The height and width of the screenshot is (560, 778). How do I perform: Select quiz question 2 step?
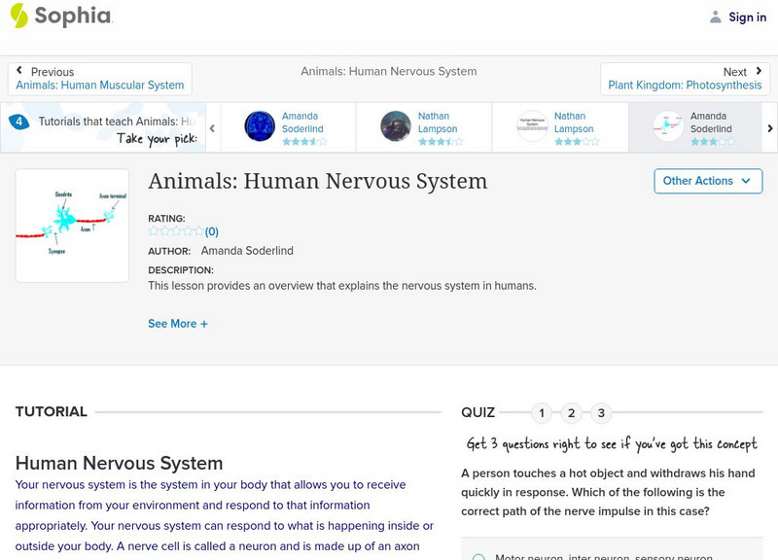coord(572,413)
